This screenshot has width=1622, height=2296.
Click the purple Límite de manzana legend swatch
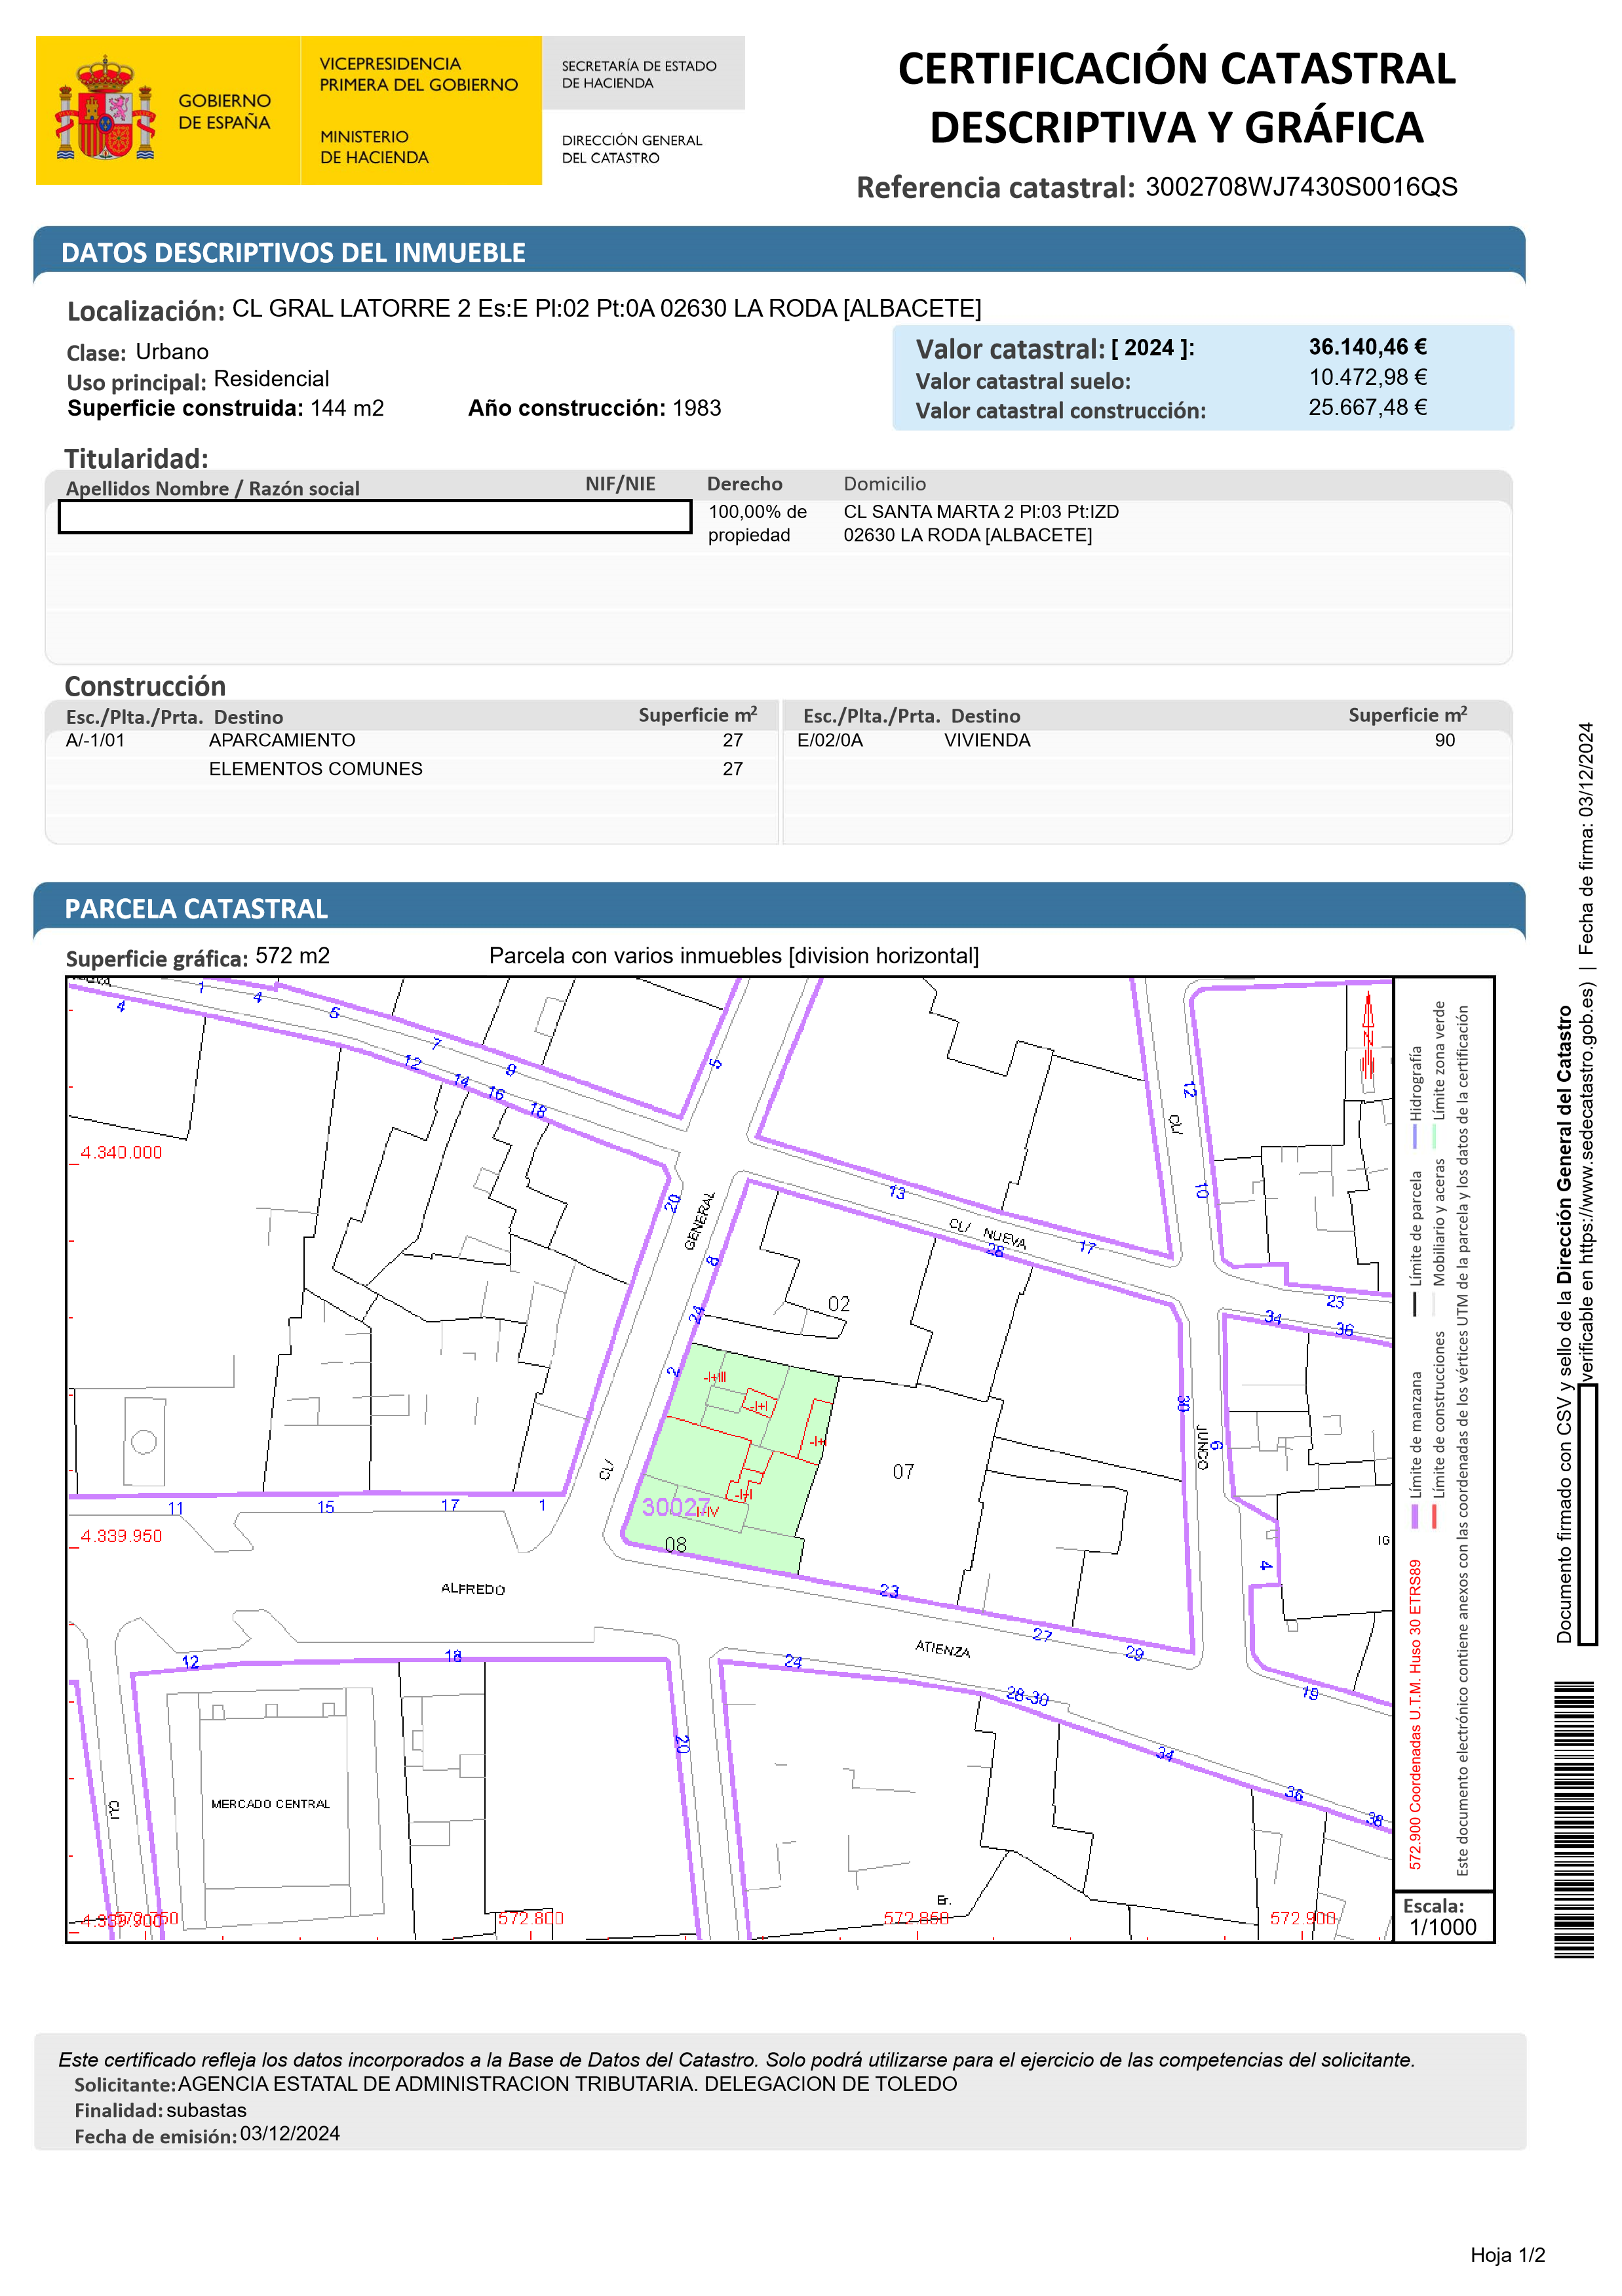[x=1414, y=1517]
